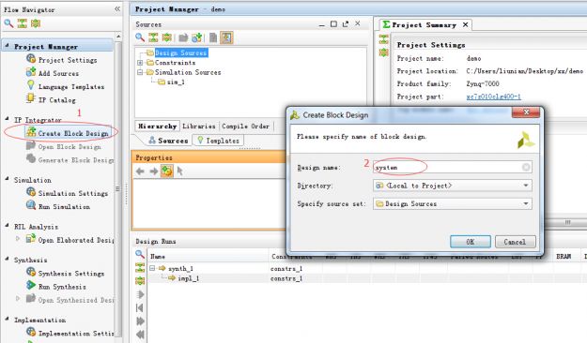Maximize the Sources panel
The width and height of the screenshot is (587, 343).
click(333, 24)
